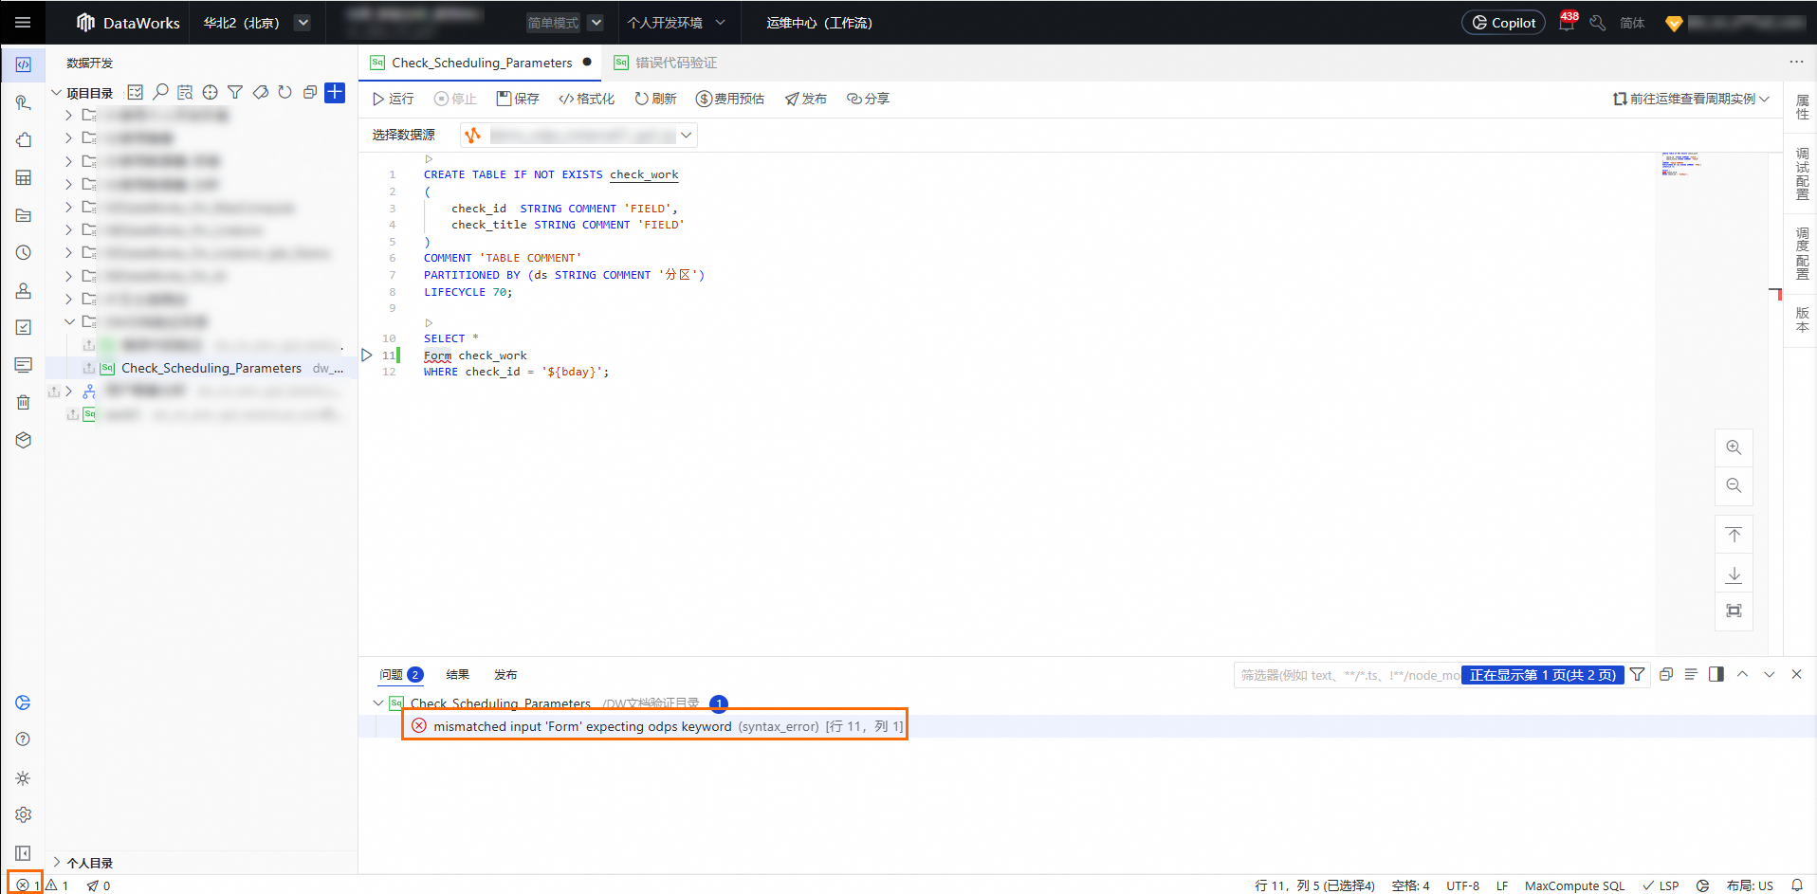The width and height of the screenshot is (1817, 894).
Task: Toggle the sidebar panel layout icon
Action: [24, 853]
